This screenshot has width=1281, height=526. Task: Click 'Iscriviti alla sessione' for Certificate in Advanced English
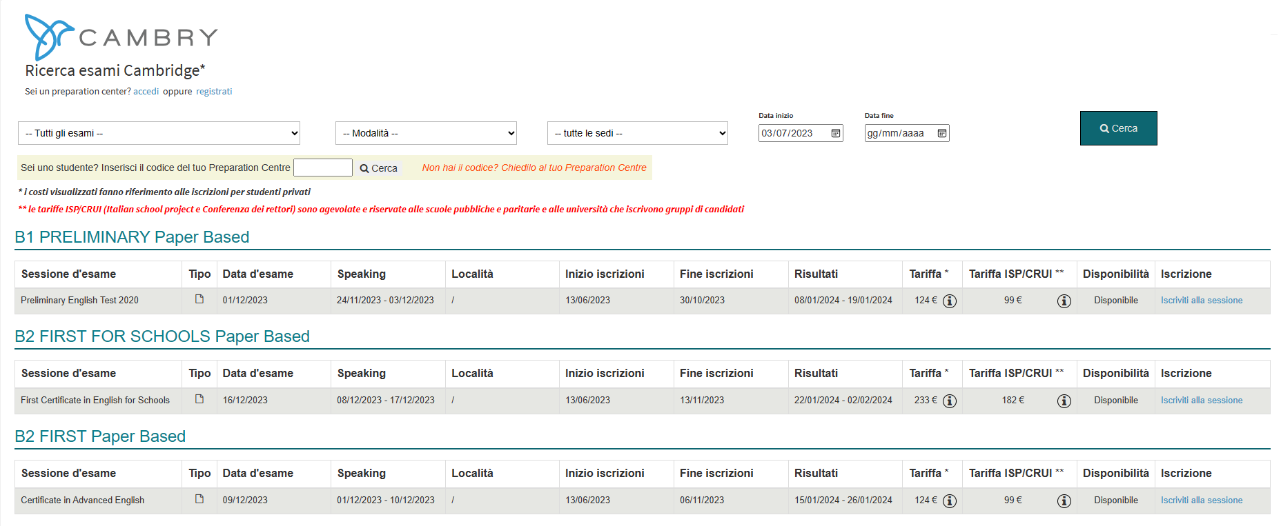[x=1201, y=500]
